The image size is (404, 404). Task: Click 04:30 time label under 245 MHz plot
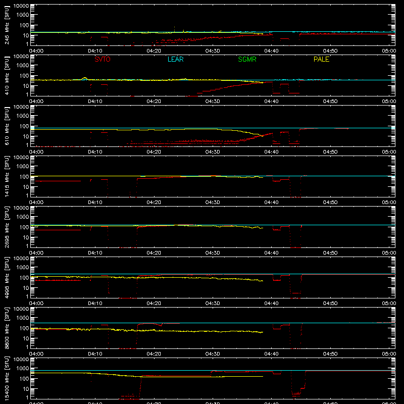pos(213,51)
